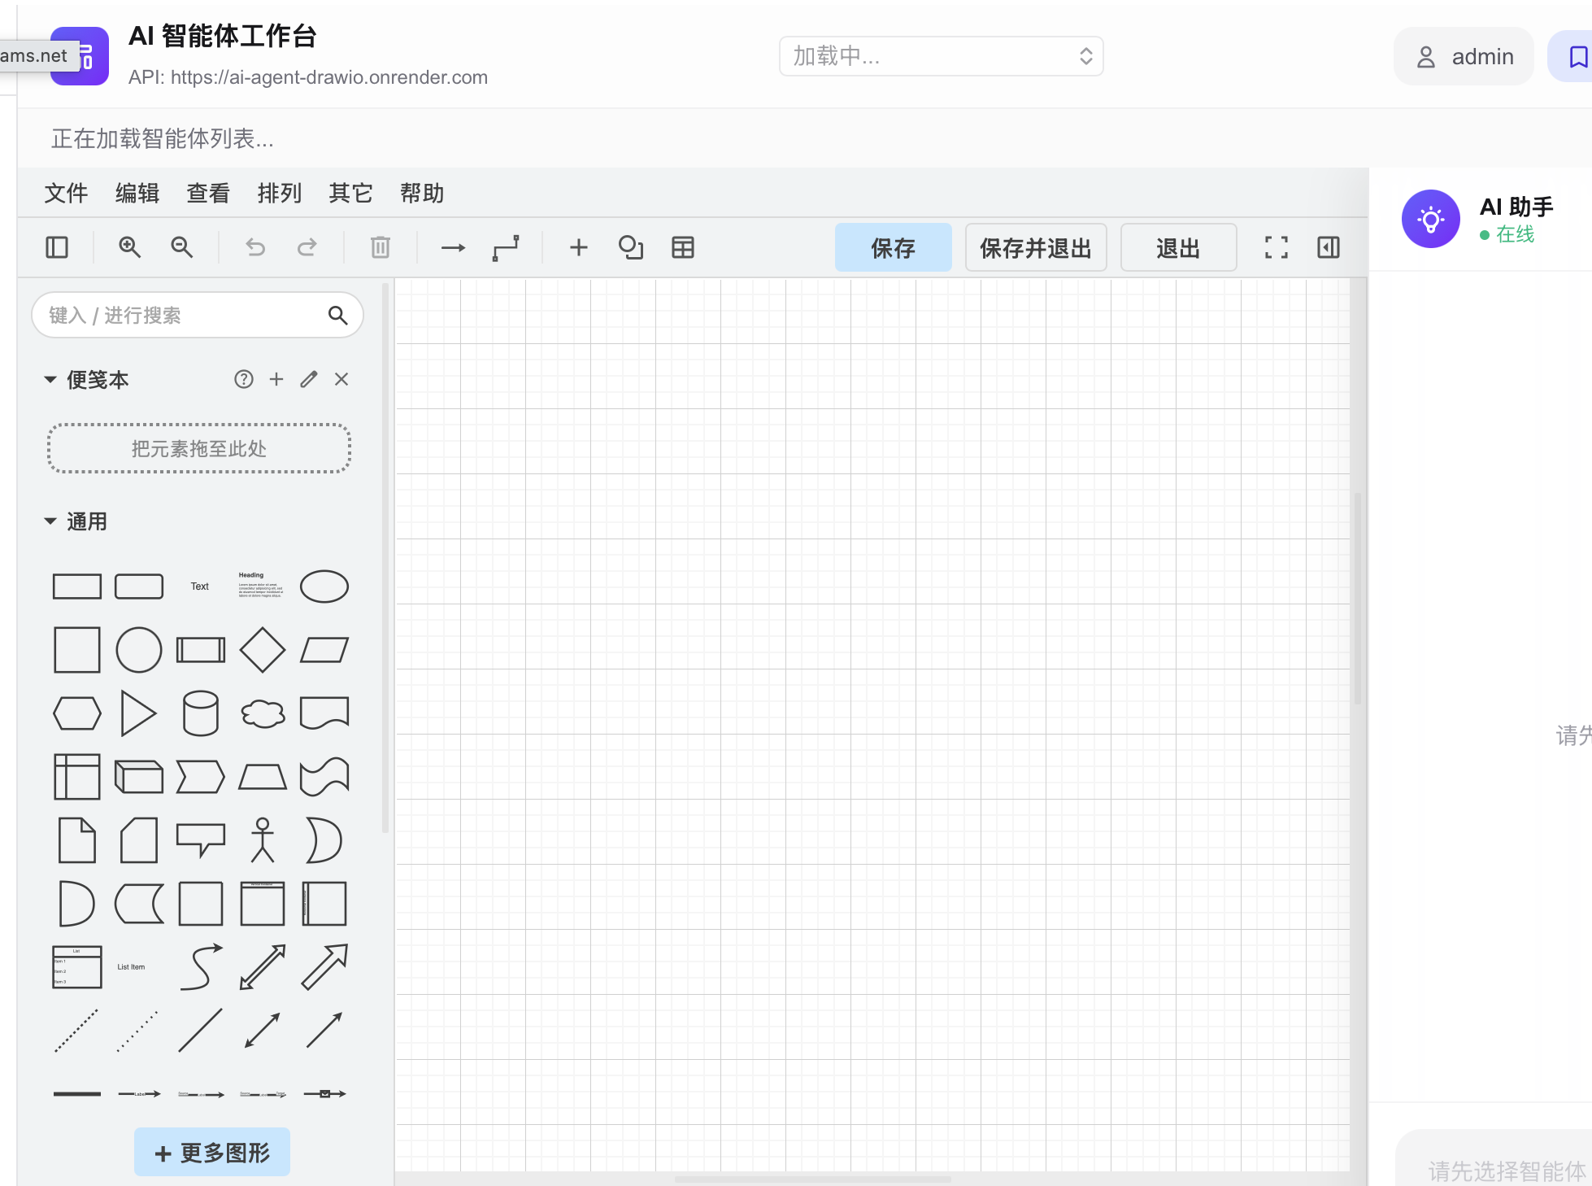Image resolution: width=1592 pixels, height=1186 pixels.
Task: Select the callout speech bubble shape
Action: 201,840
